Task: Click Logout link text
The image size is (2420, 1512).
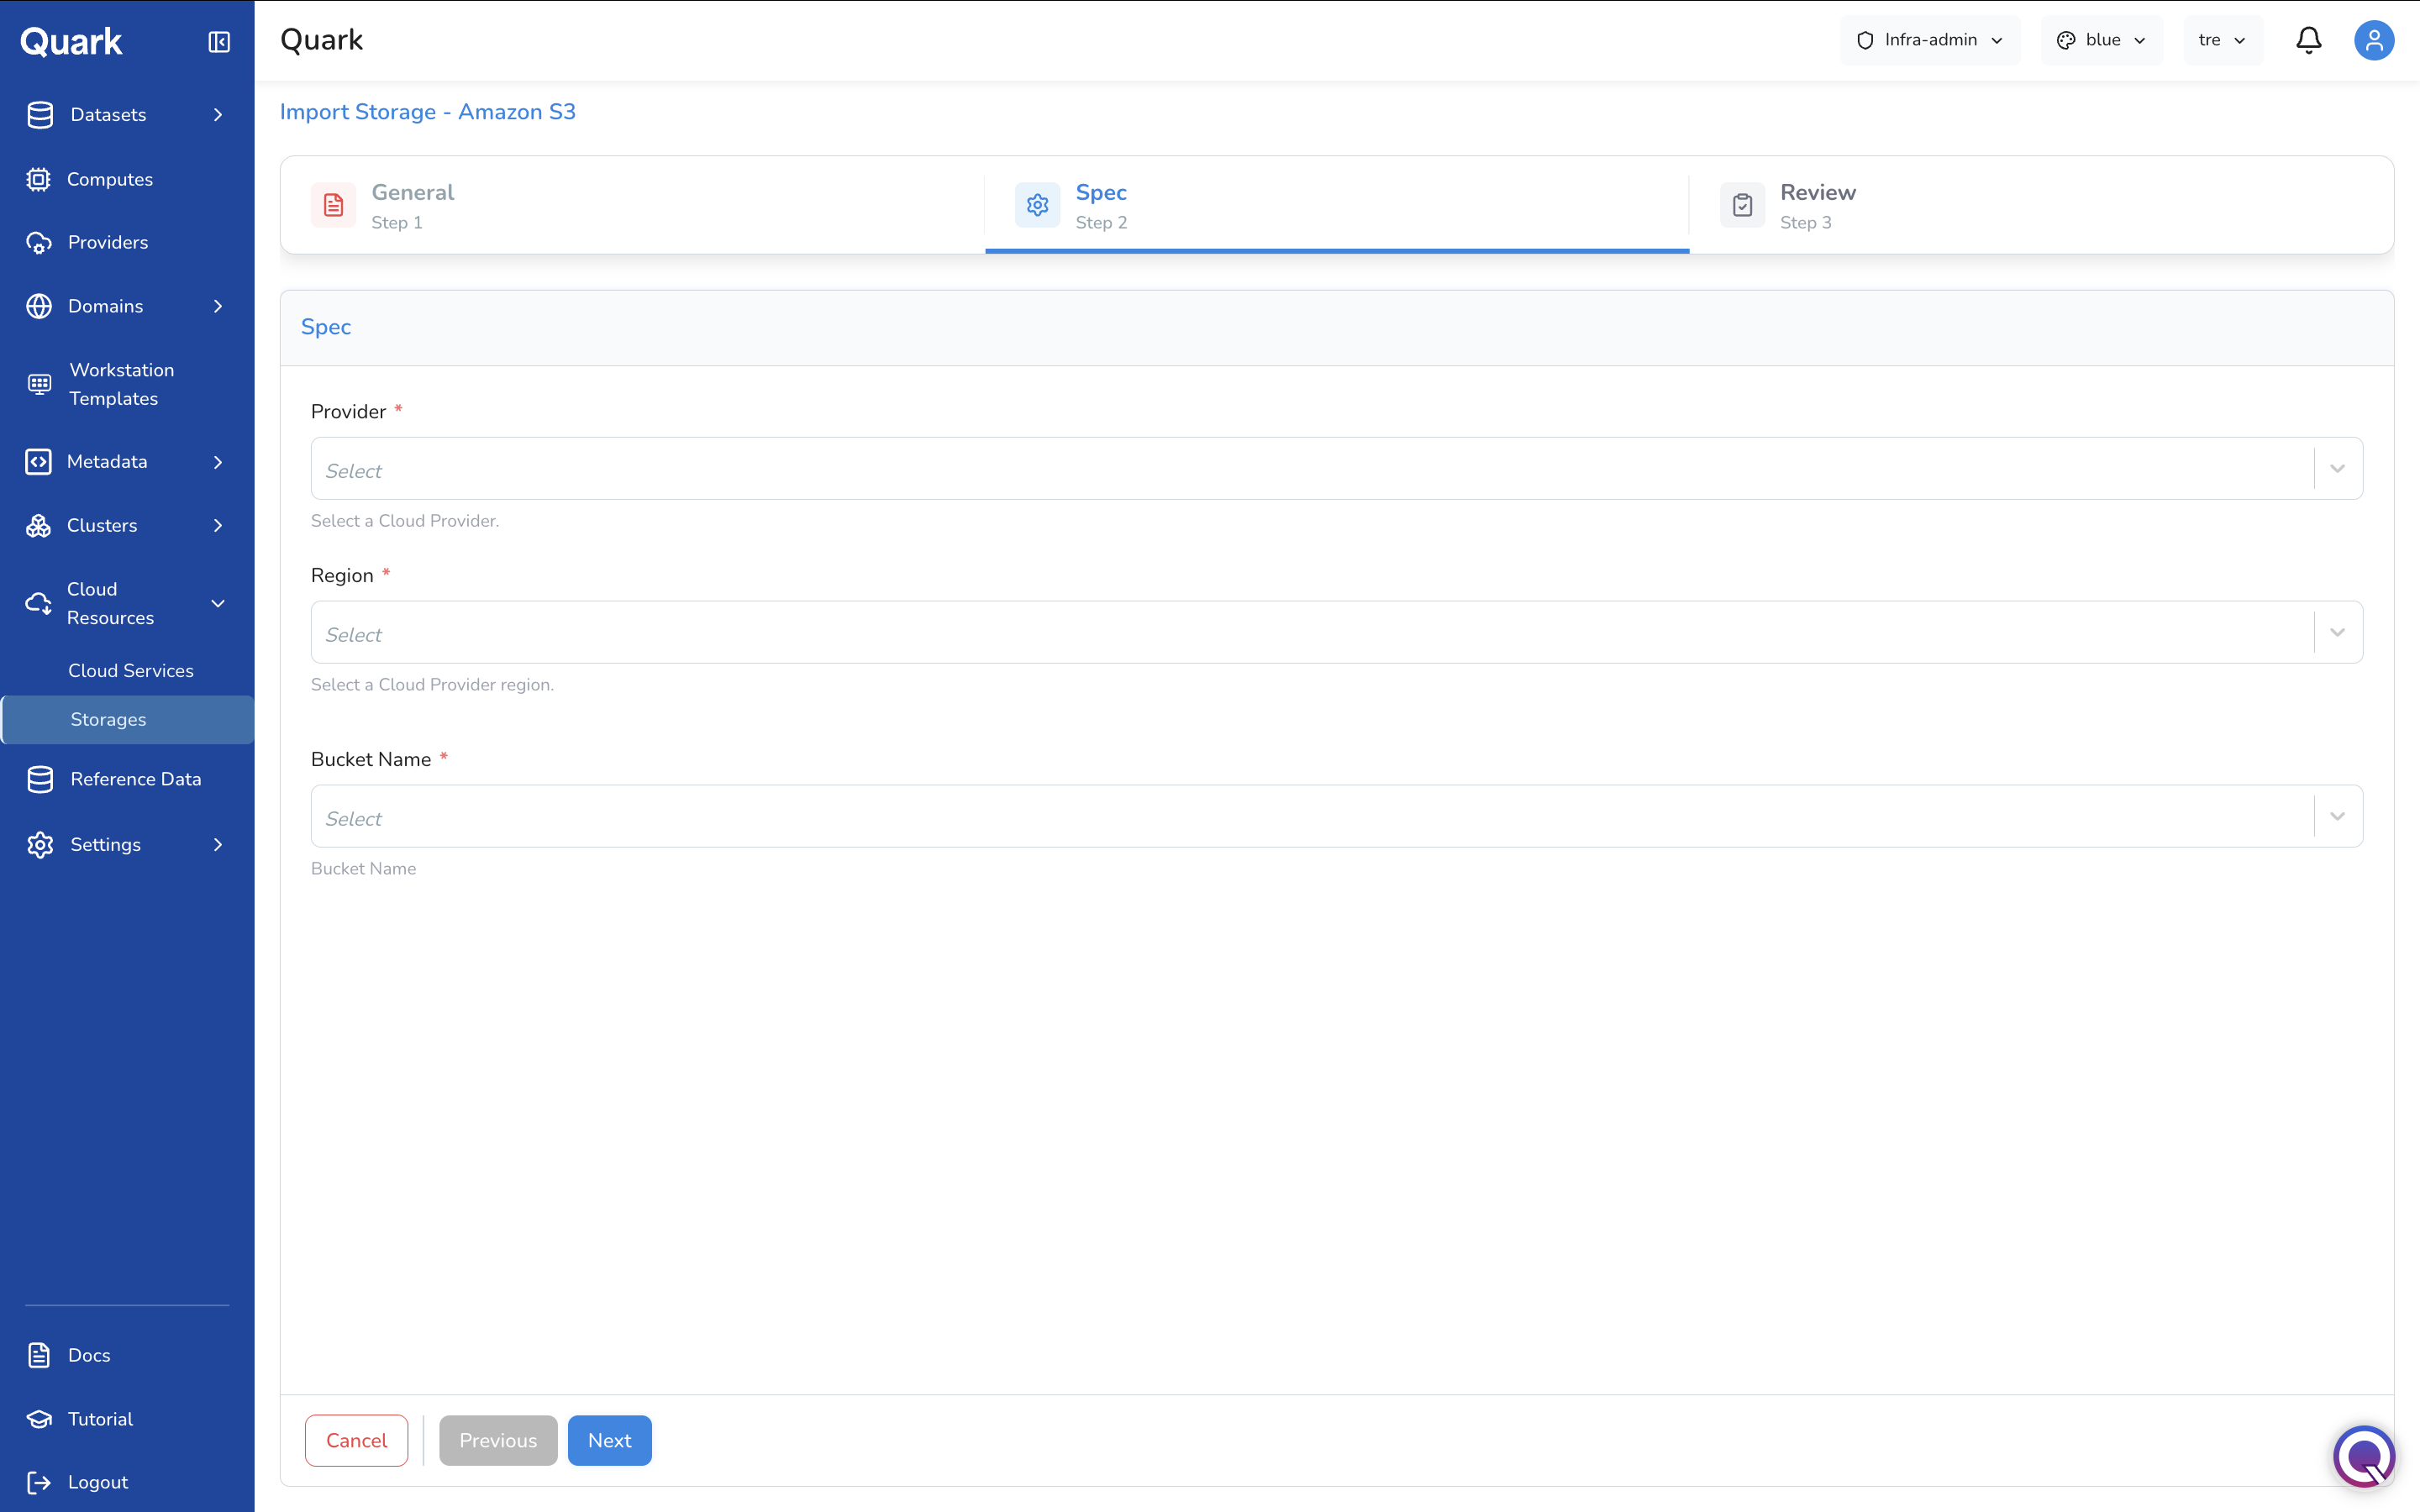Action: click(x=98, y=1482)
